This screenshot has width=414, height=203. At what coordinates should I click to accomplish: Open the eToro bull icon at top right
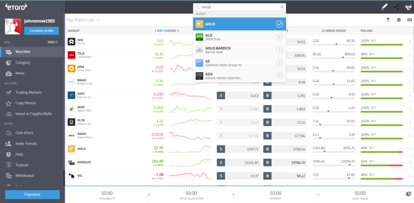pos(408,7)
